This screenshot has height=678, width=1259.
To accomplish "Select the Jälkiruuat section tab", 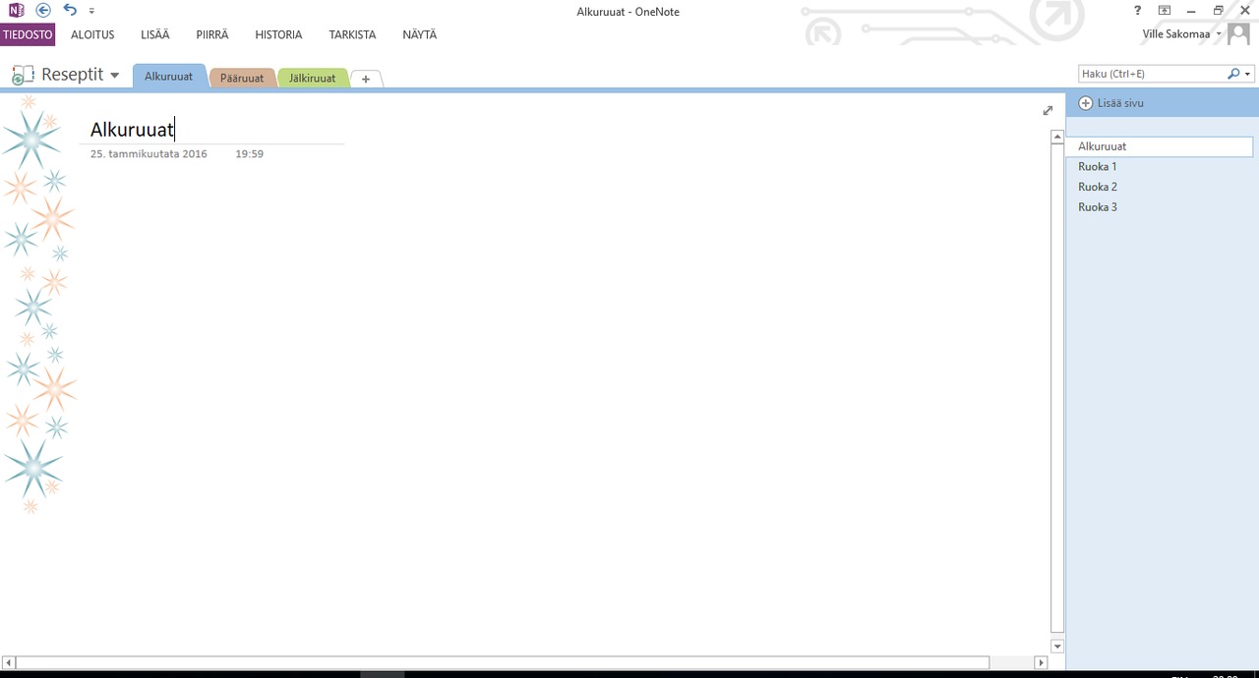I will [312, 78].
